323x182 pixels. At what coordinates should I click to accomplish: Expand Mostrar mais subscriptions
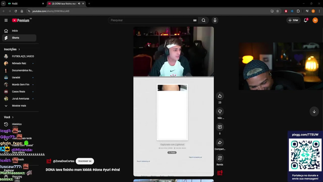click(19, 106)
